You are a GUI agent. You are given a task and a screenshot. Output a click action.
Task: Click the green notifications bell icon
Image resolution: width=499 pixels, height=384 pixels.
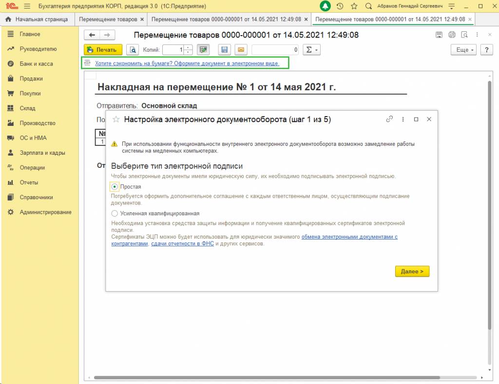click(325, 6)
